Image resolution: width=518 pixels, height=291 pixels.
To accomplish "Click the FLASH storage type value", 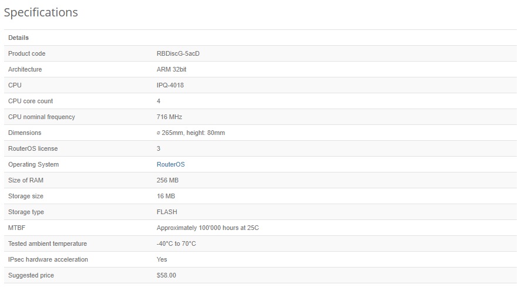I will 167,212.
